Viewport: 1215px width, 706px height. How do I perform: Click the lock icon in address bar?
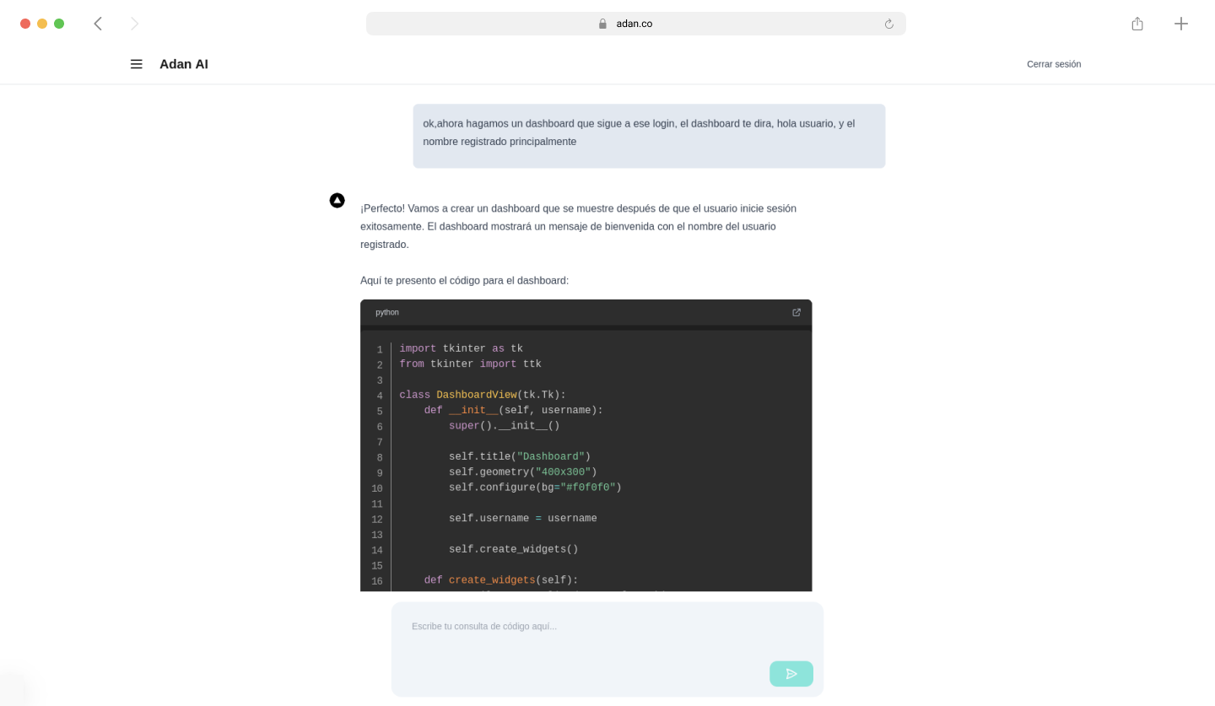(x=602, y=24)
